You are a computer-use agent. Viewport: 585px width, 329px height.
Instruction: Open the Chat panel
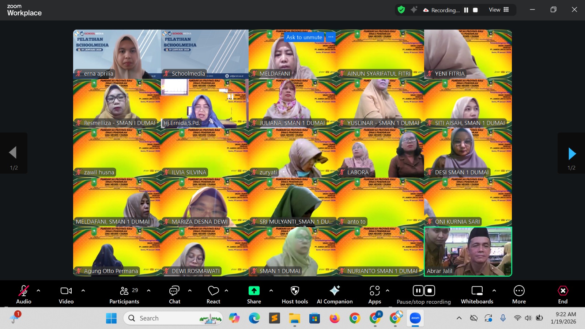click(174, 294)
